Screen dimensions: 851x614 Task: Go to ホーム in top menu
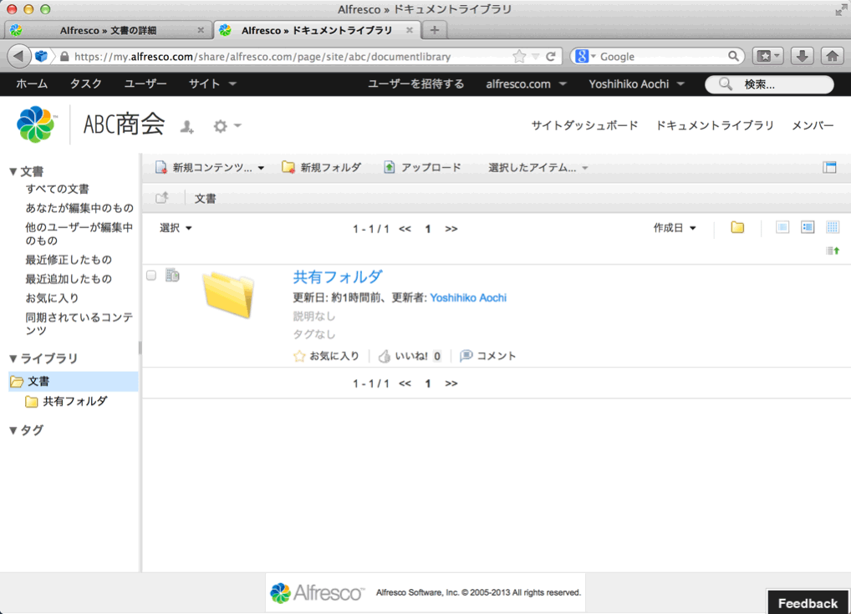(32, 84)
